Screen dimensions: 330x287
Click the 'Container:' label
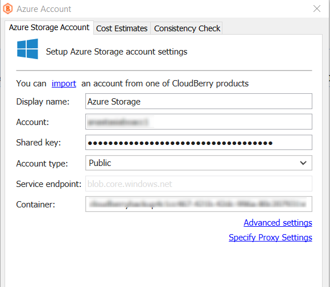(36, 205)
